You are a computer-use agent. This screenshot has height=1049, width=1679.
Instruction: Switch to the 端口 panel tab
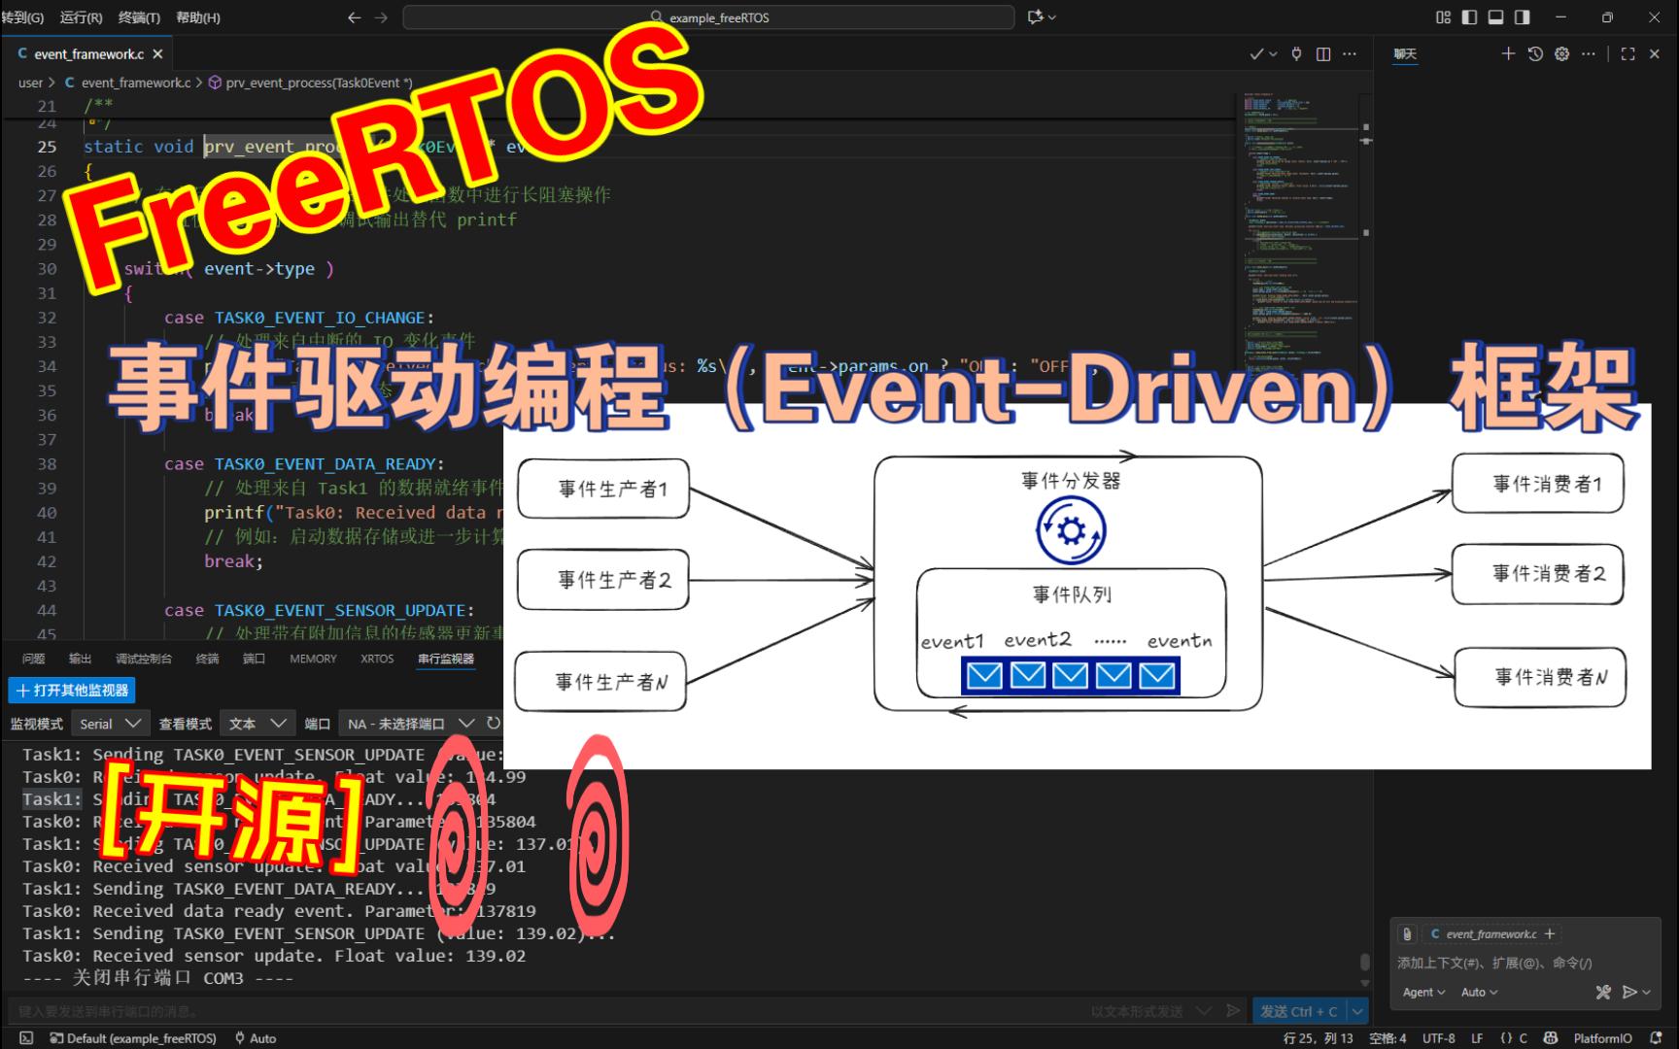click(x=254, y=659)
